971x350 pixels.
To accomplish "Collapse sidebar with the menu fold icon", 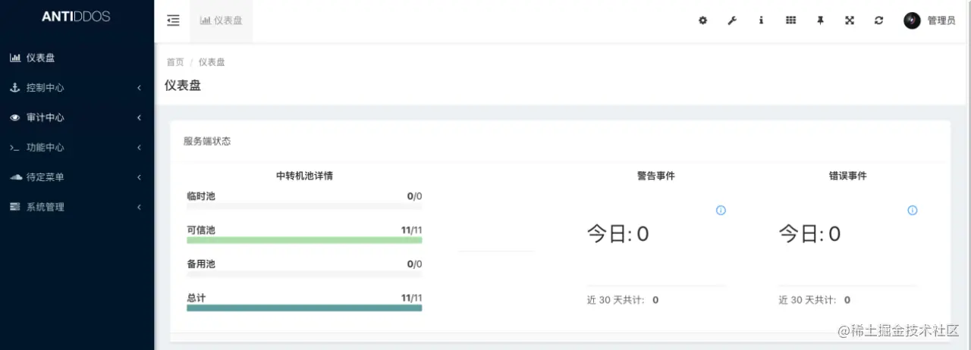I will [173, 21].
